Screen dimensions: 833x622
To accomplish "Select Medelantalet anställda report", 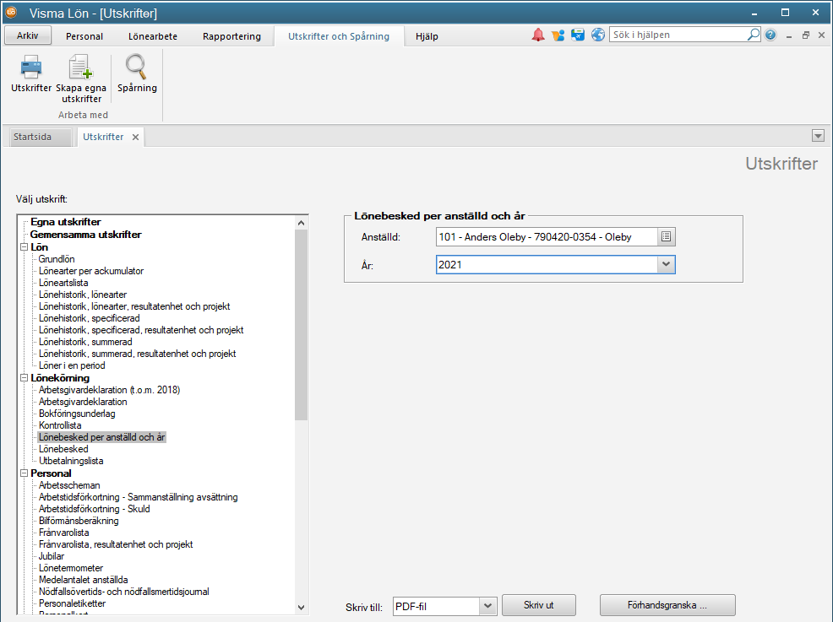I will 83,580.
